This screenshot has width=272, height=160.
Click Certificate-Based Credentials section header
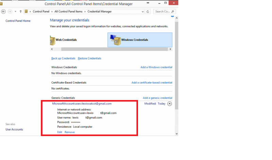pyautogui.click(x=69, y=82)
